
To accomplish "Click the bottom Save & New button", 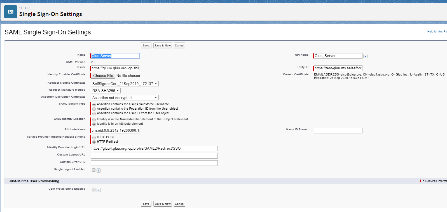I will [x=163, y=204].
